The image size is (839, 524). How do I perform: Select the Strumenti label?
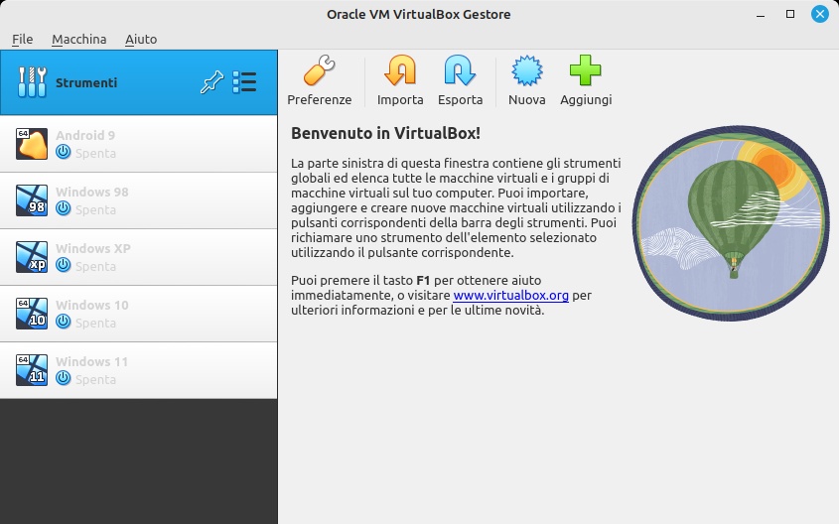[86, 83]
